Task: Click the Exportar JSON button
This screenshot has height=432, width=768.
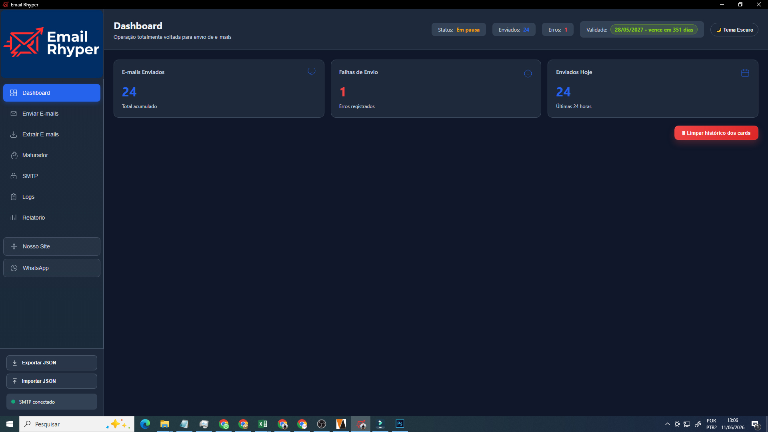Action: pos(52,363)
